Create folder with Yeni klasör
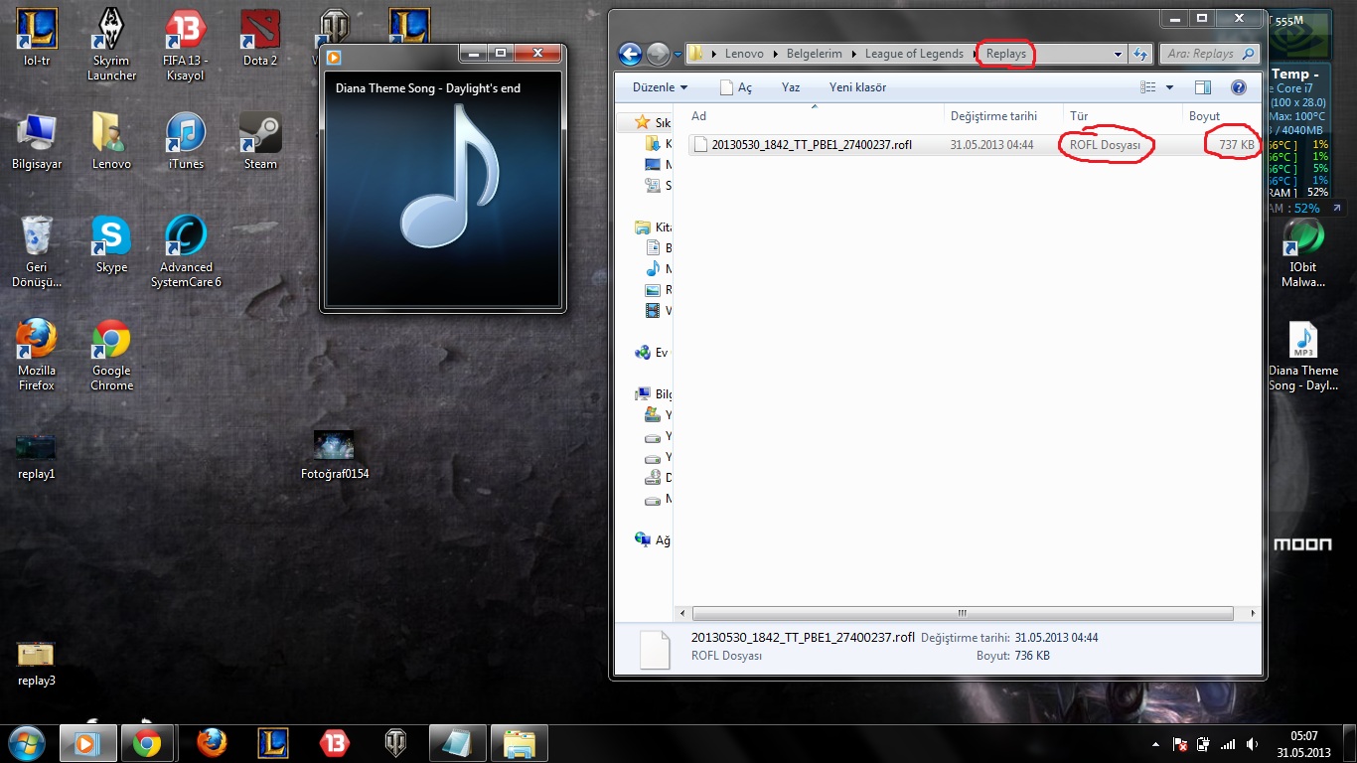This screenshot has width=1357, height=763. [857, 87]
